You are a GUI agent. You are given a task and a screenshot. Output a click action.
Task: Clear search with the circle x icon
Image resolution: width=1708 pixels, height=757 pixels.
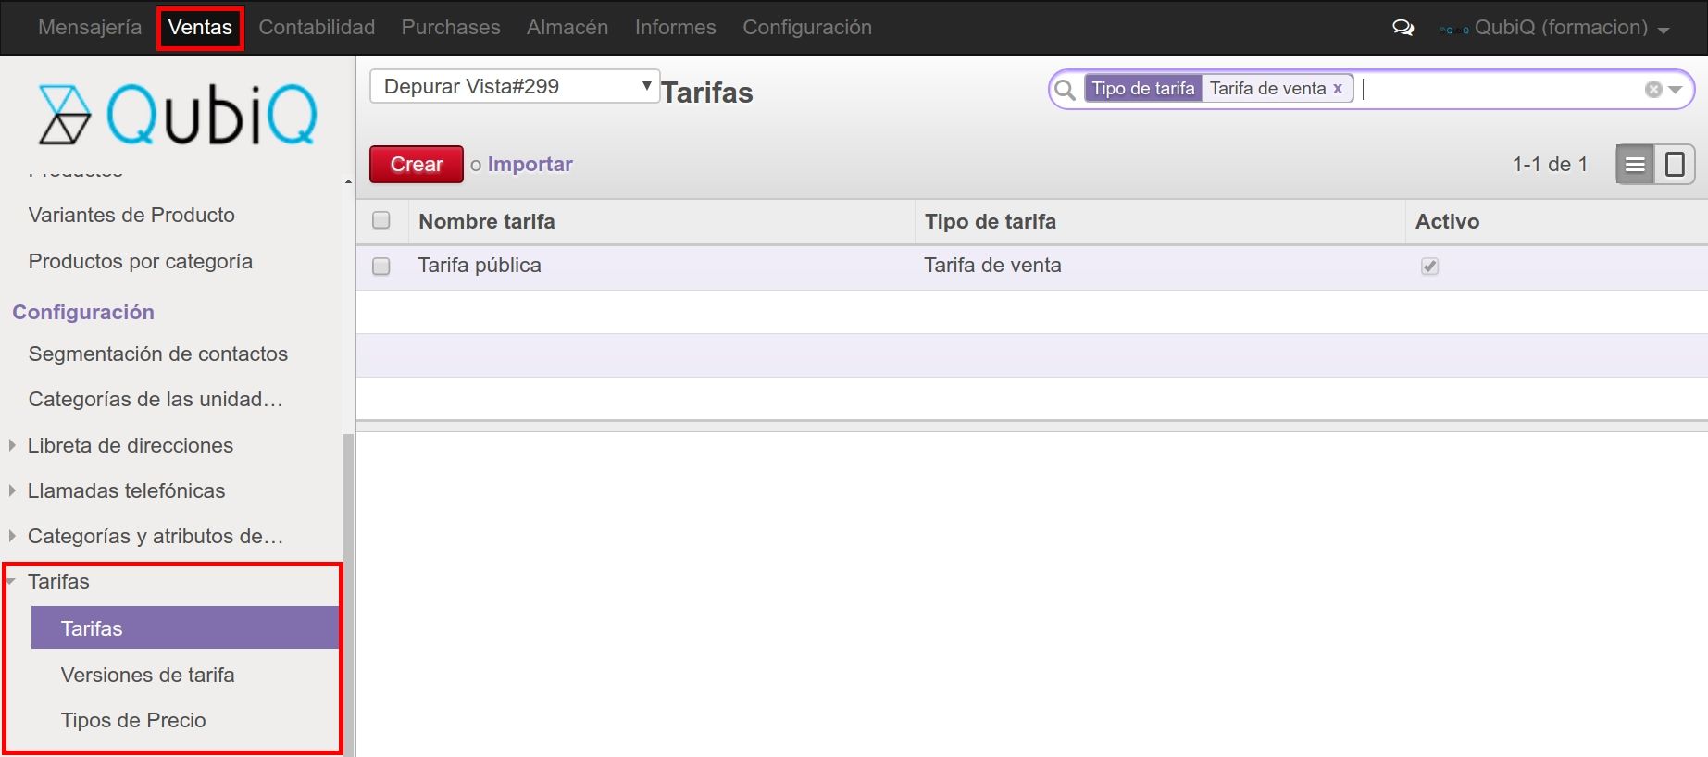[1652, 90]
